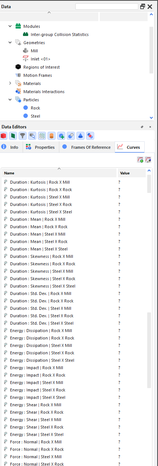Select the Curves tab
The width and height of the screenshot is (158, 466).
tap(129, 147)
